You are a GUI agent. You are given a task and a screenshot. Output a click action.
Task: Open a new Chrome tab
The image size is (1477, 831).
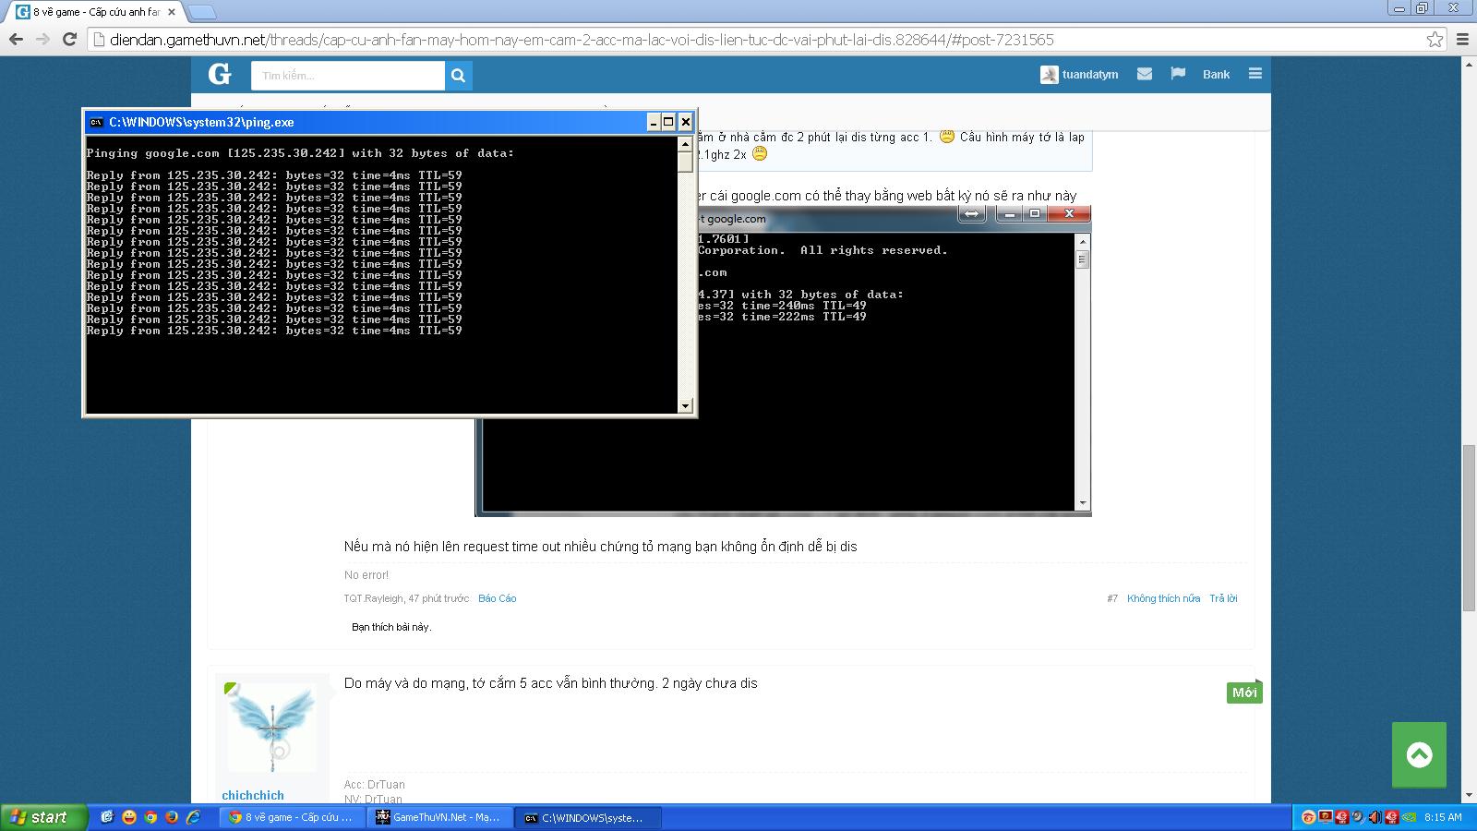[201, 12]
